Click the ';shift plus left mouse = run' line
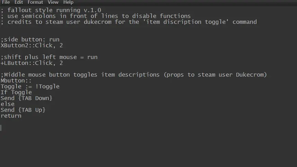The width and height of the screenshot is (297, 167). pyautogui.click(x=49, y=57)
